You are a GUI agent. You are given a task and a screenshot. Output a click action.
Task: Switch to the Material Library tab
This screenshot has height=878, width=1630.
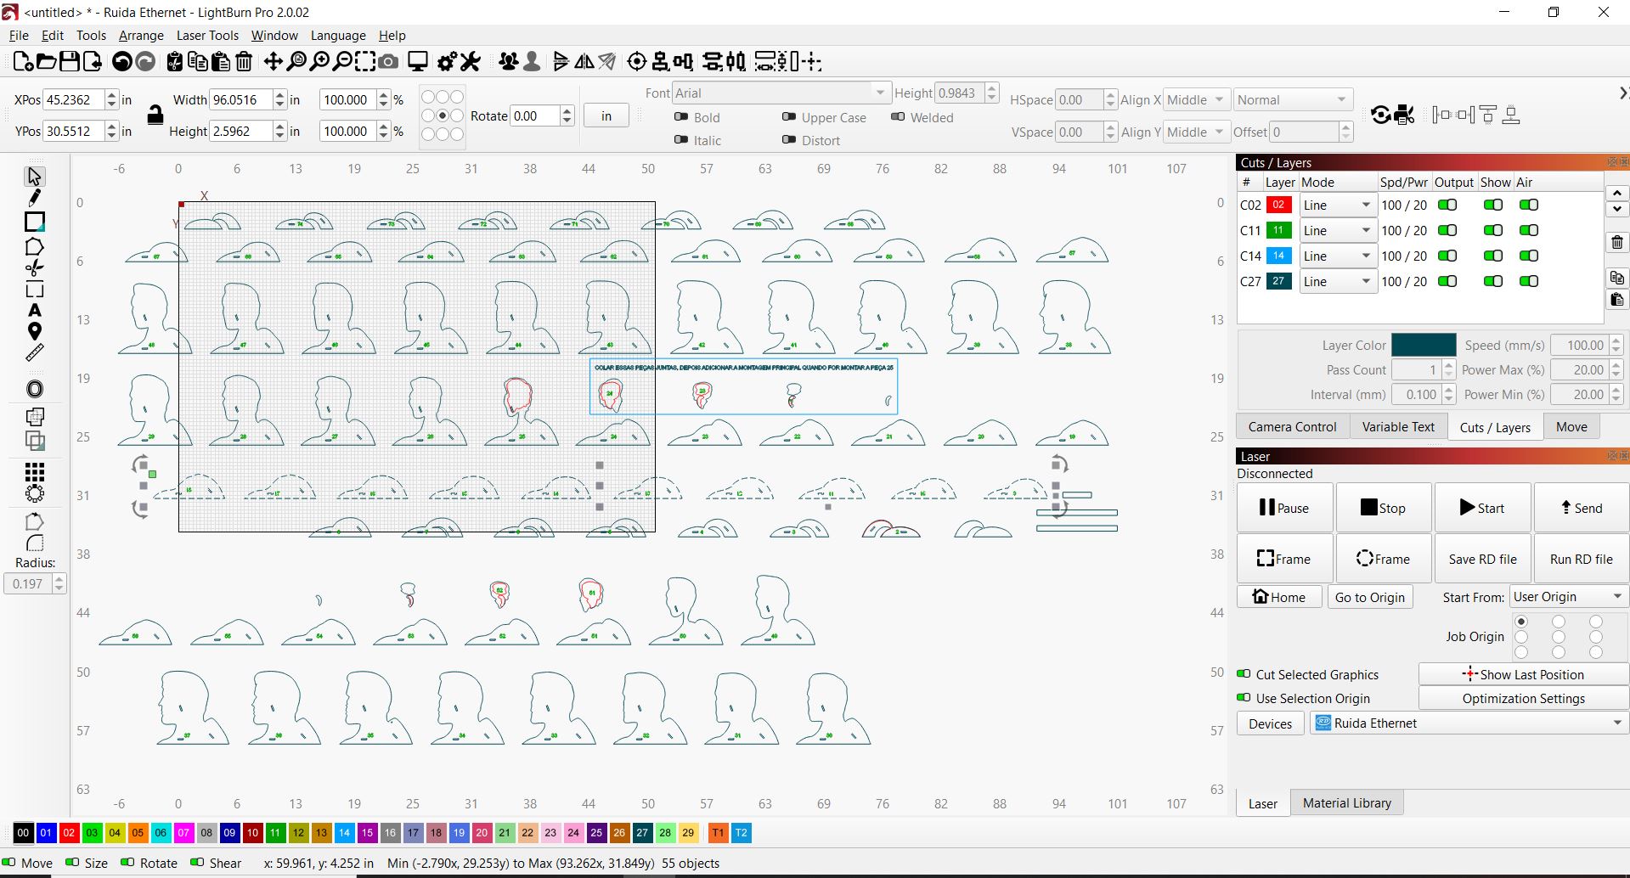point(1346,803)
